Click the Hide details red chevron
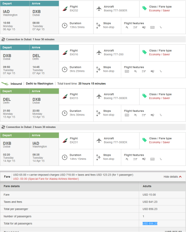Viewport: 186px width, 232px height. (180, 177)
